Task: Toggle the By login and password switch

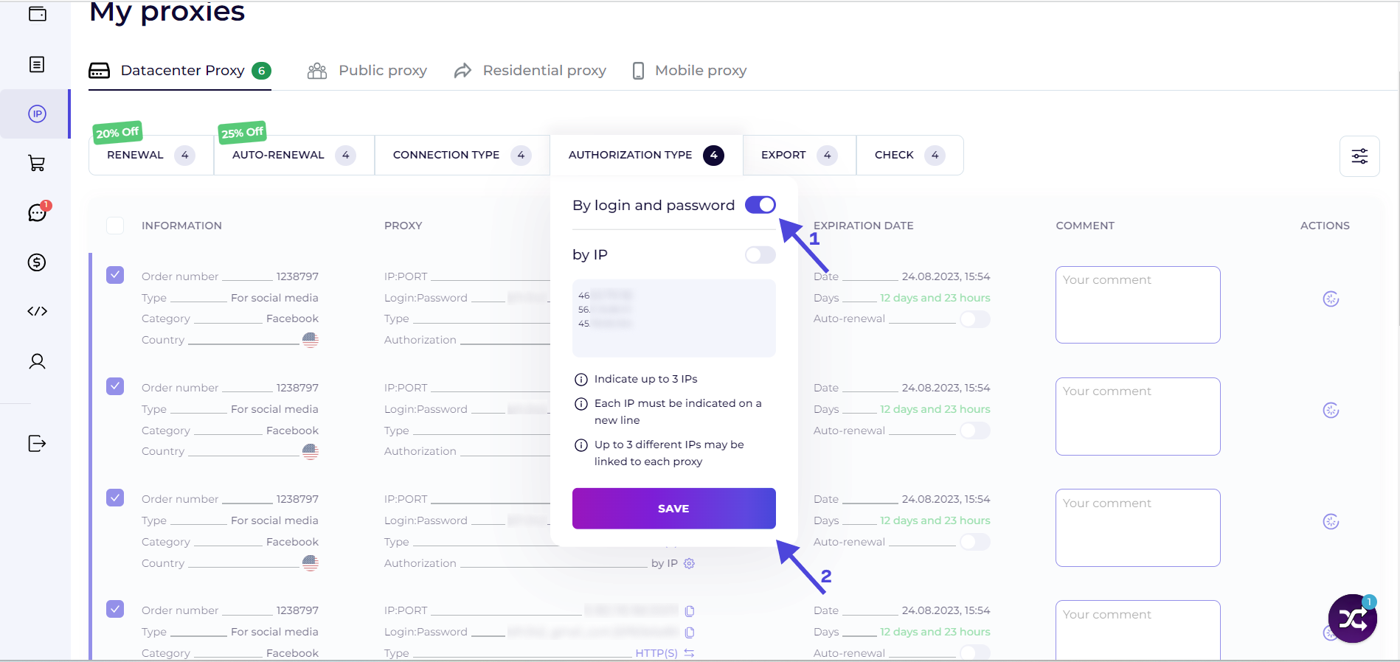Action: 760,205
